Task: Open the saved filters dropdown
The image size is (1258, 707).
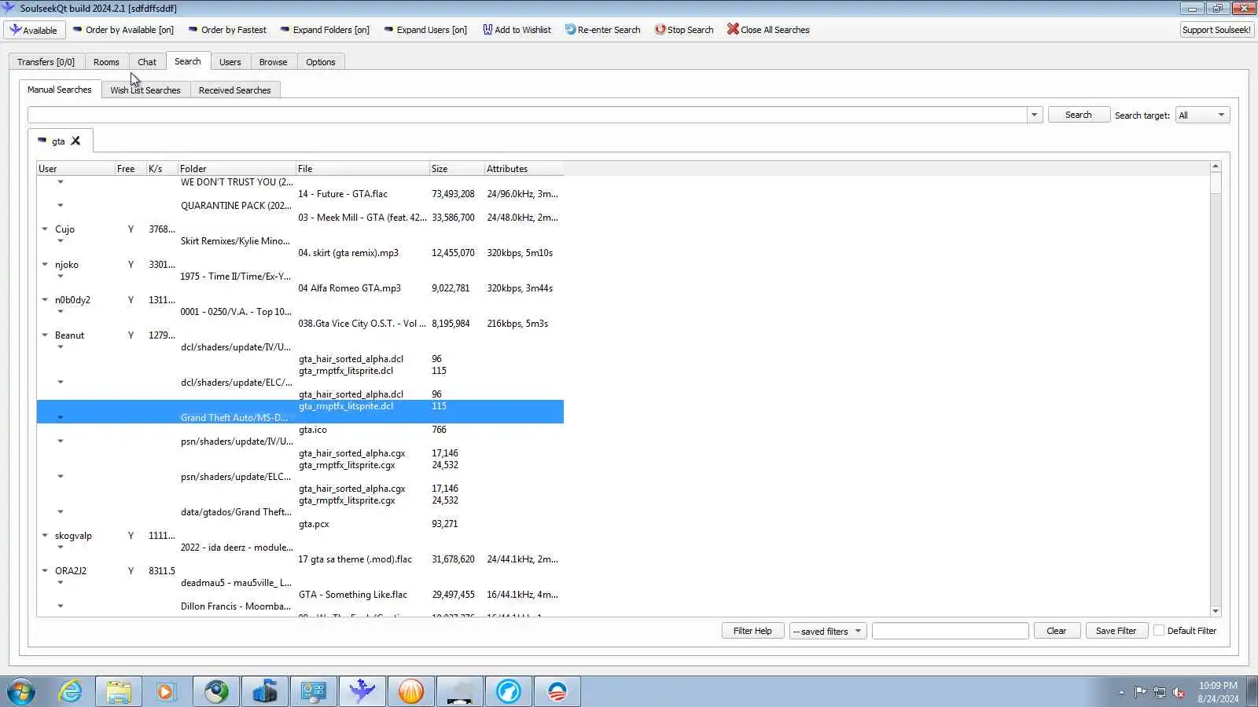Action: click(x=828, y=631)
